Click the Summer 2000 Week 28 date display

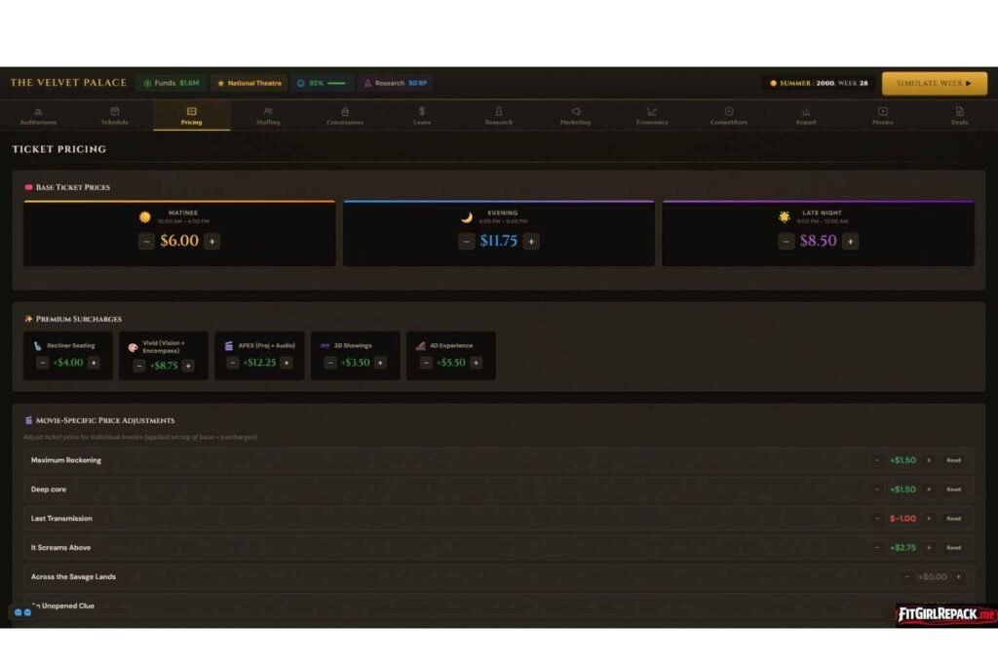(819, 83)
